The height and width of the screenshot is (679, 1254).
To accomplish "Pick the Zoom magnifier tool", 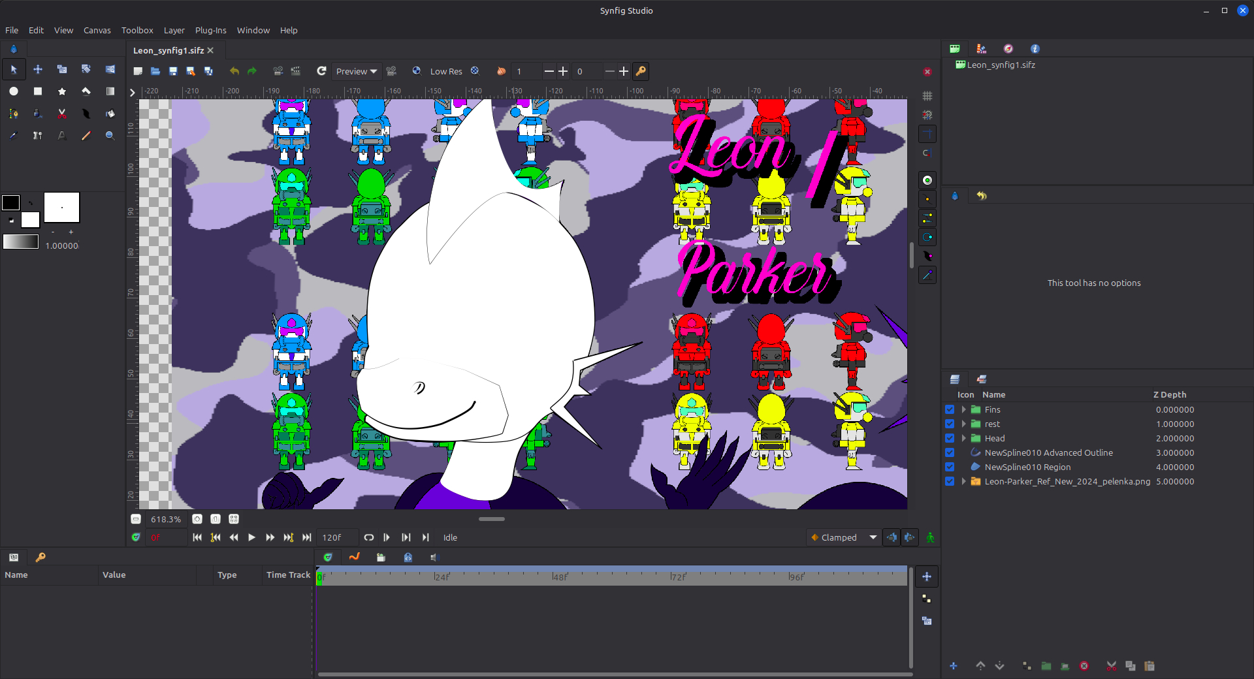I will click(110, 136).
